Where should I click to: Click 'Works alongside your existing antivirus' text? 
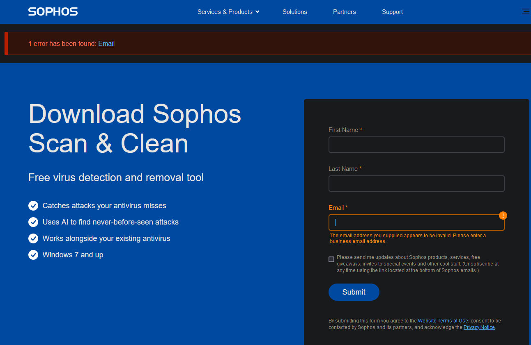point(106,238)
